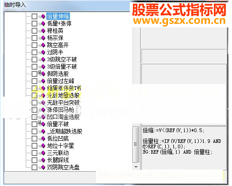Click the purple icon next to 长腿踩线
Screen dimensions: 232x186
coord(43,160)
